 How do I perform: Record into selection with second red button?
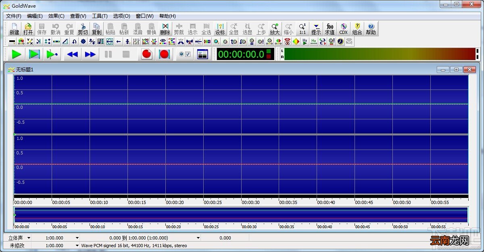[164, 54]
